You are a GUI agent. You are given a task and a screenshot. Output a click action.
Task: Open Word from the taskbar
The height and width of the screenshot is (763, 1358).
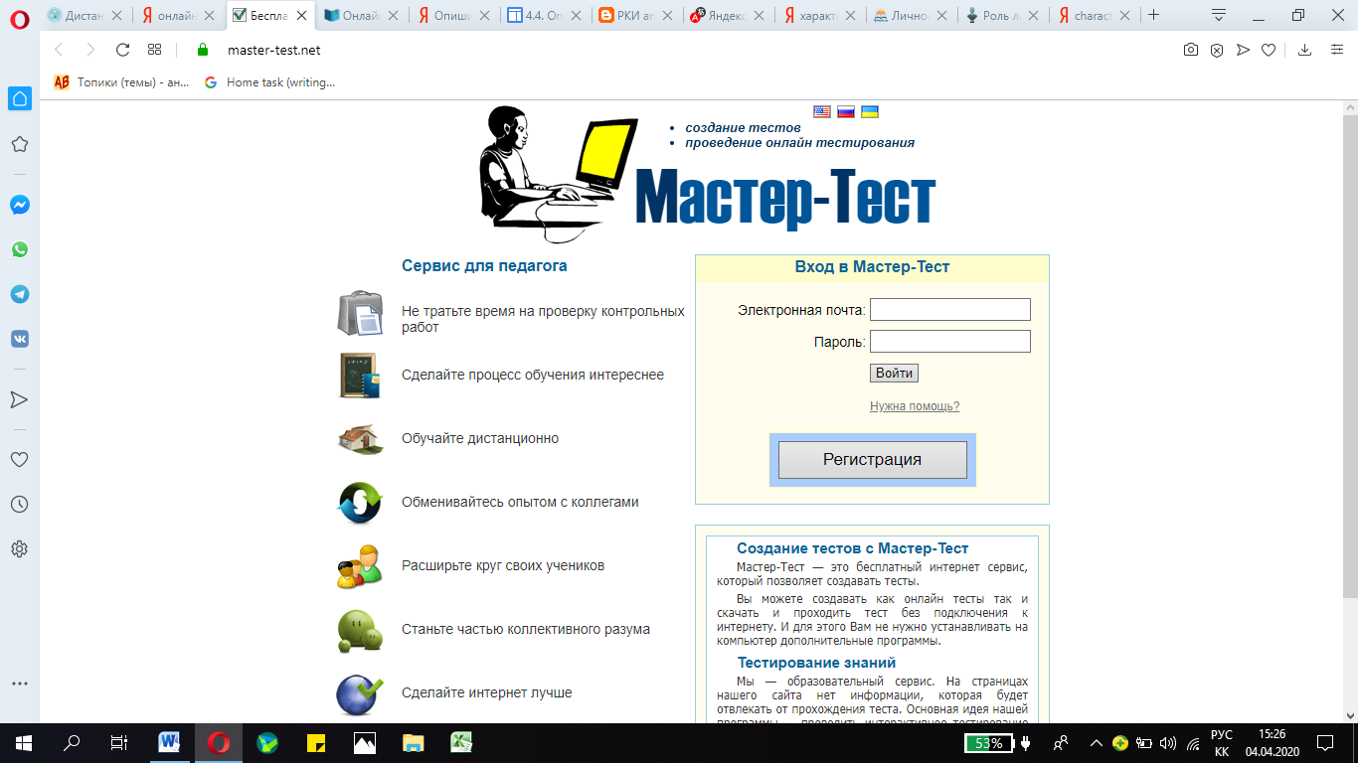tap(169, 742)
